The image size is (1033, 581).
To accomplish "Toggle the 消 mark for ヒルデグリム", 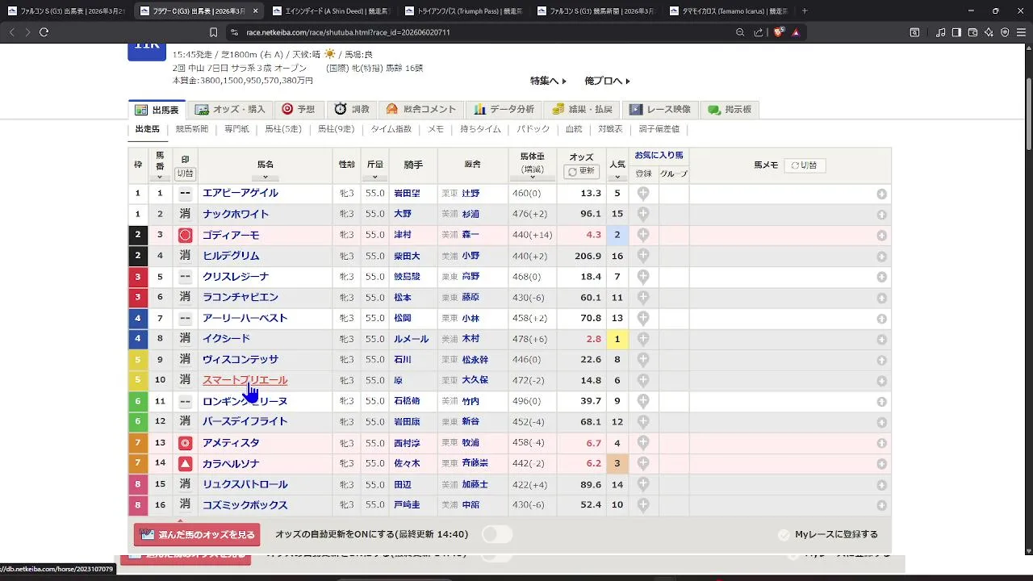I will coord(185,256).
